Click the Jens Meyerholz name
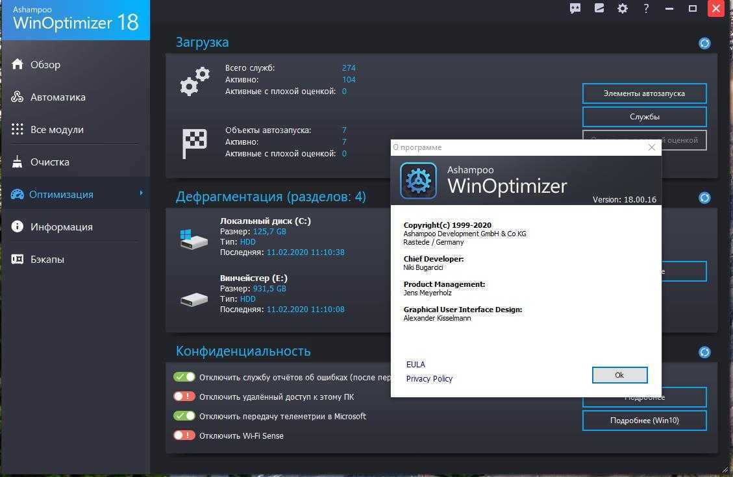This screenshot has height=477, width=733. pyautogui.click(x=427, y=293)
